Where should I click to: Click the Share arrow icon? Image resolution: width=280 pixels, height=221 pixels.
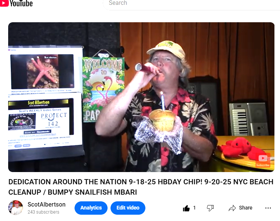tap(232, 208)
